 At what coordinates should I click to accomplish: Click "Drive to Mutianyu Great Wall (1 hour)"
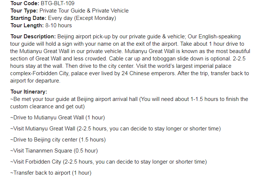[58, 118]
